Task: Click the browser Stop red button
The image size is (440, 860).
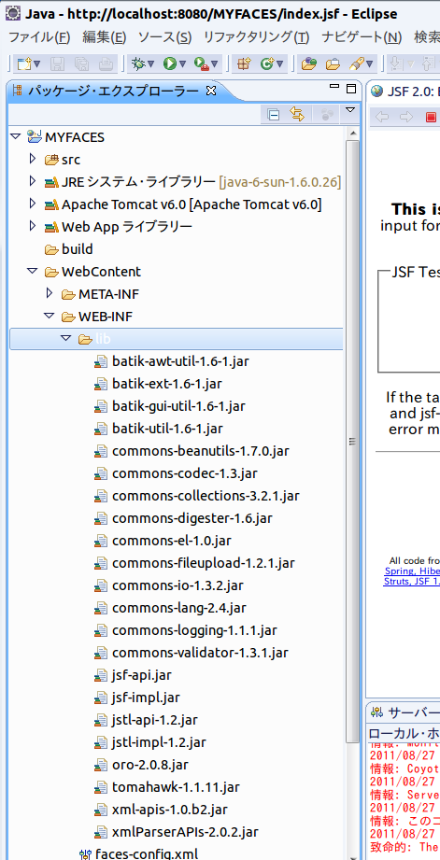Action: pyautogui.click(x=431, y=117)
